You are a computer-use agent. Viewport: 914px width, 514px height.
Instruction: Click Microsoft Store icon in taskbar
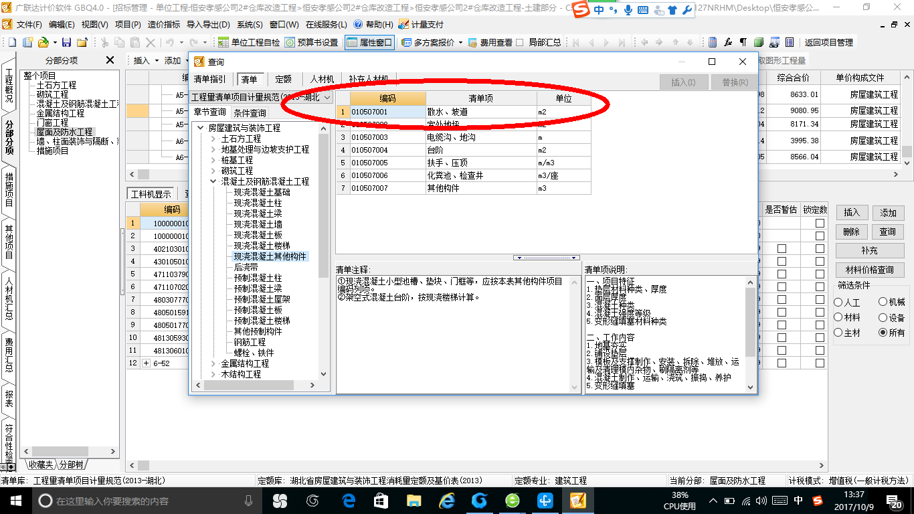(x=381, y=501)
